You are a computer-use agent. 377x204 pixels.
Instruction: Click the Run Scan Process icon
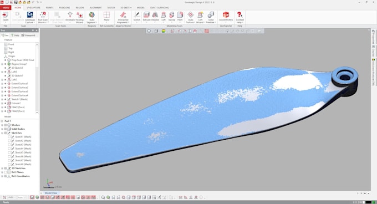point(43,15)
